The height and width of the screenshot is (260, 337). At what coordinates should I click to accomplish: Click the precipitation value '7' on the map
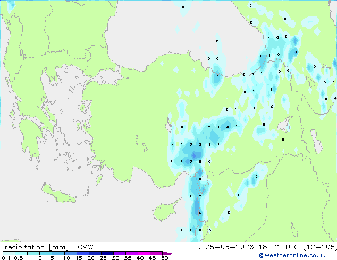296,53
